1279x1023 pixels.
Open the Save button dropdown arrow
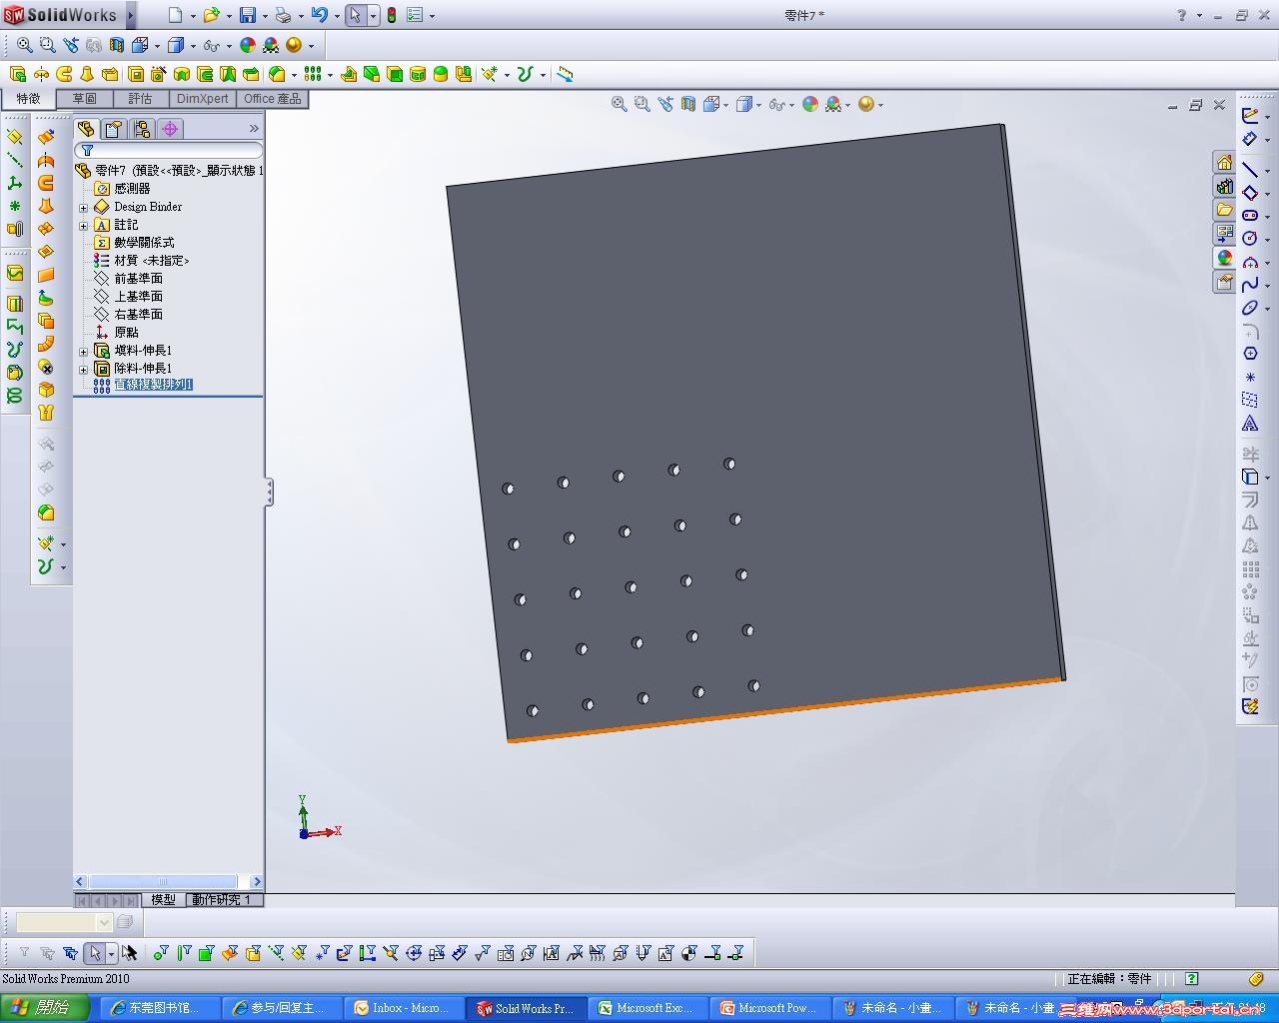[265, 16]
